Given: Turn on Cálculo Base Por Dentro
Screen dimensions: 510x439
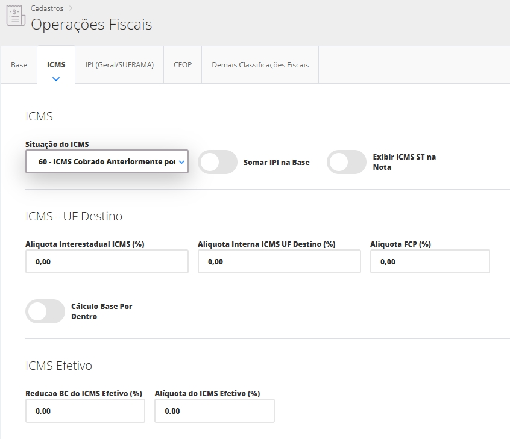Looking at the screenshot, I should click(45, 311).
